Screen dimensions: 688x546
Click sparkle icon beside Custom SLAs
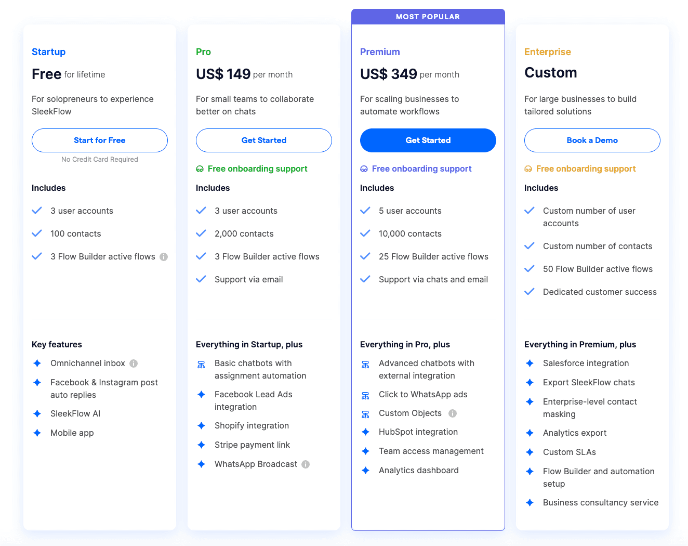[530, 452]
